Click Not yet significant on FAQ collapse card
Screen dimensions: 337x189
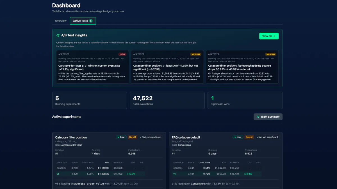(x=267, y=137)
